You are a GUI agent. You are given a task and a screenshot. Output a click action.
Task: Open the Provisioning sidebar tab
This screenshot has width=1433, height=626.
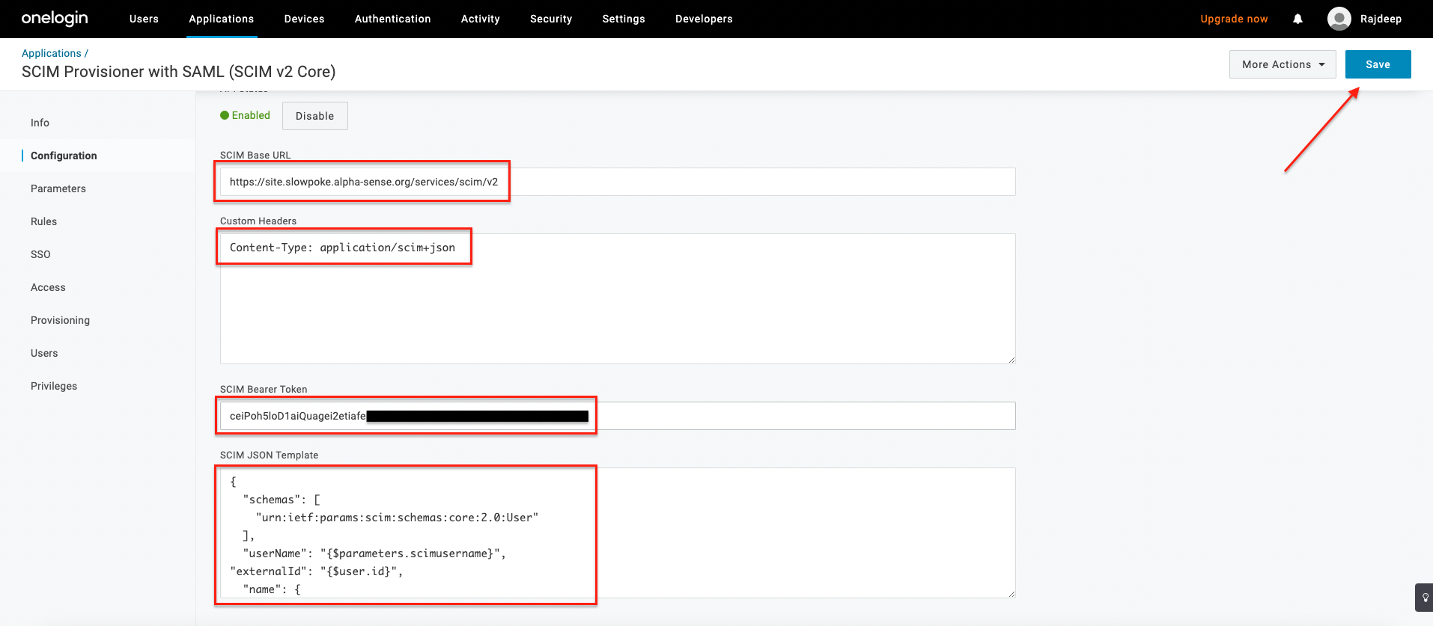[60, 320]
